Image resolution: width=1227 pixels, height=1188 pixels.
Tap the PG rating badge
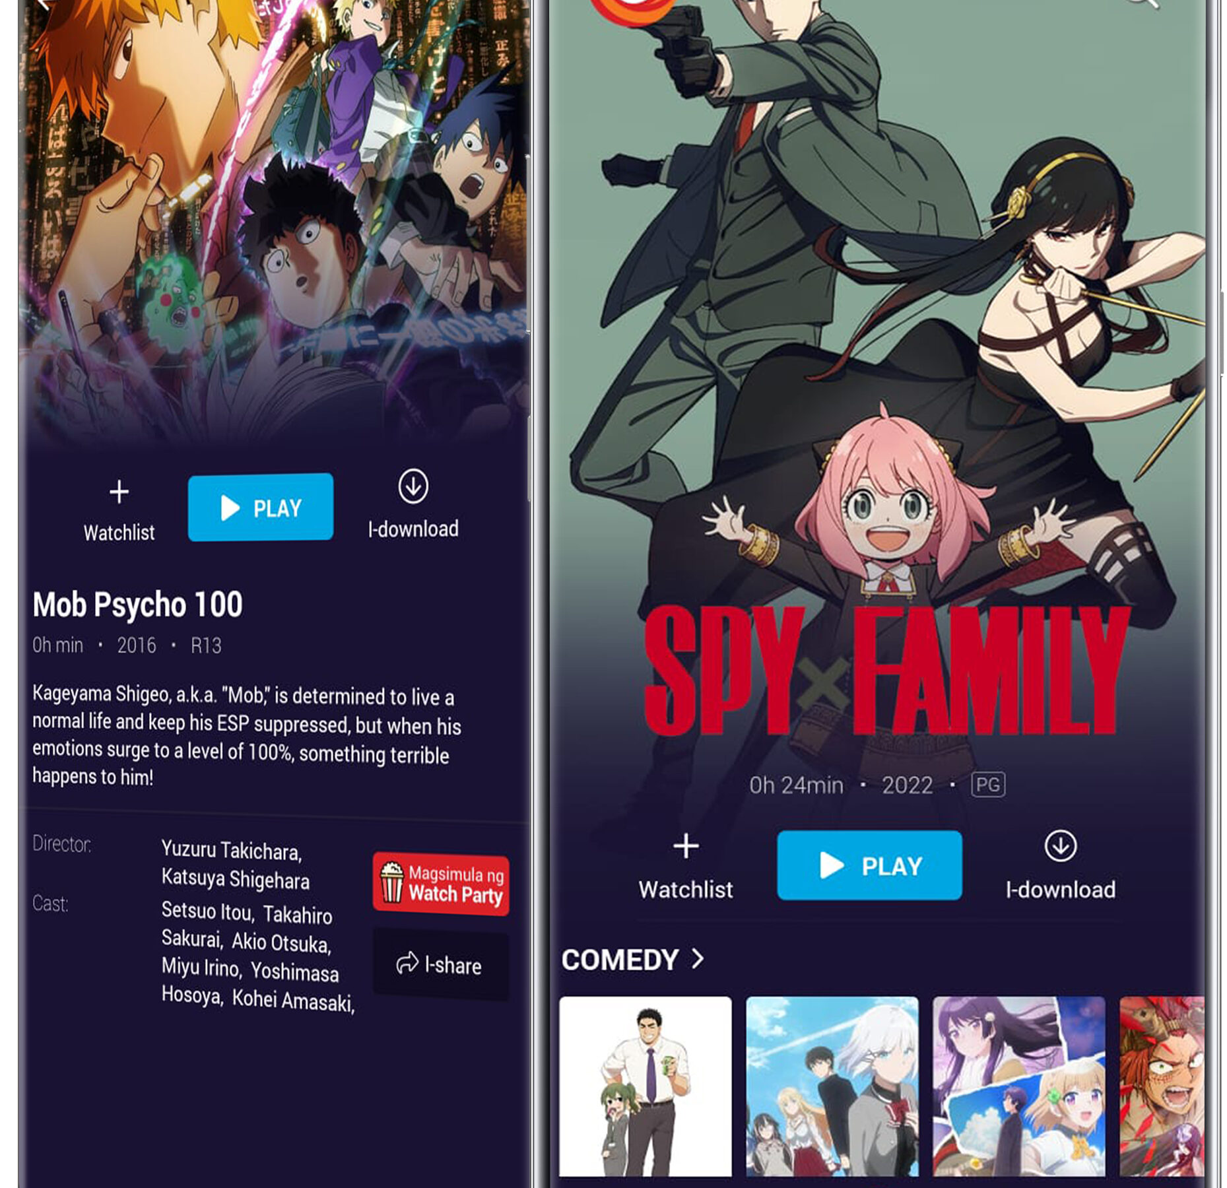click(988, 785)
